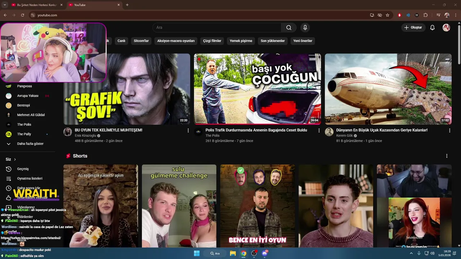Image resolution: width=461 pixels, height=259 pixels.
Task: Open the black cat-face extension
Action: [x=417, y=15]
